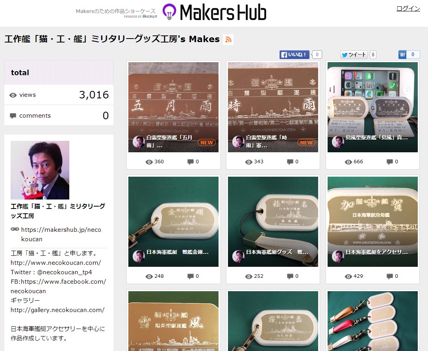
Task: Click the Facebook いいね! button
Action: tap(294, 55)
